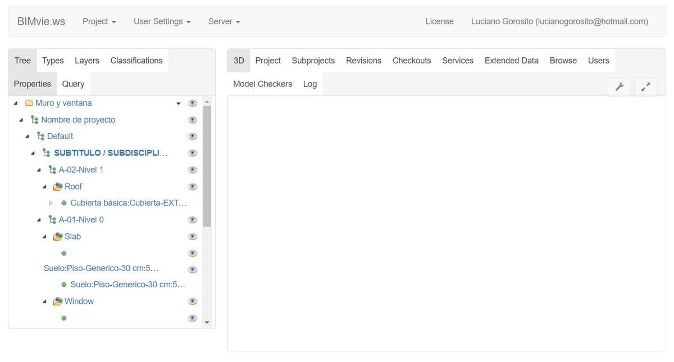Click the branch icon next to Default

pos(40,136)
